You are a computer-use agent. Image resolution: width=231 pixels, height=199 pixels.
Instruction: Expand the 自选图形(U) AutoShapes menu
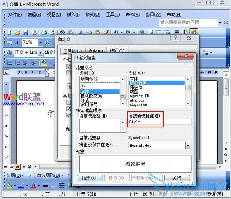50,176
